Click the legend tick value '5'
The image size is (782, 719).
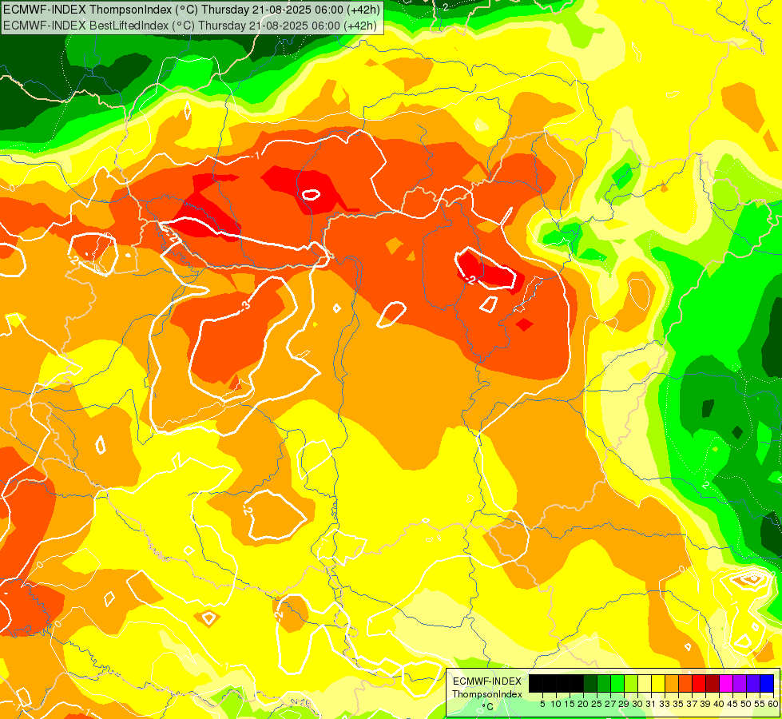coord(542,704)
